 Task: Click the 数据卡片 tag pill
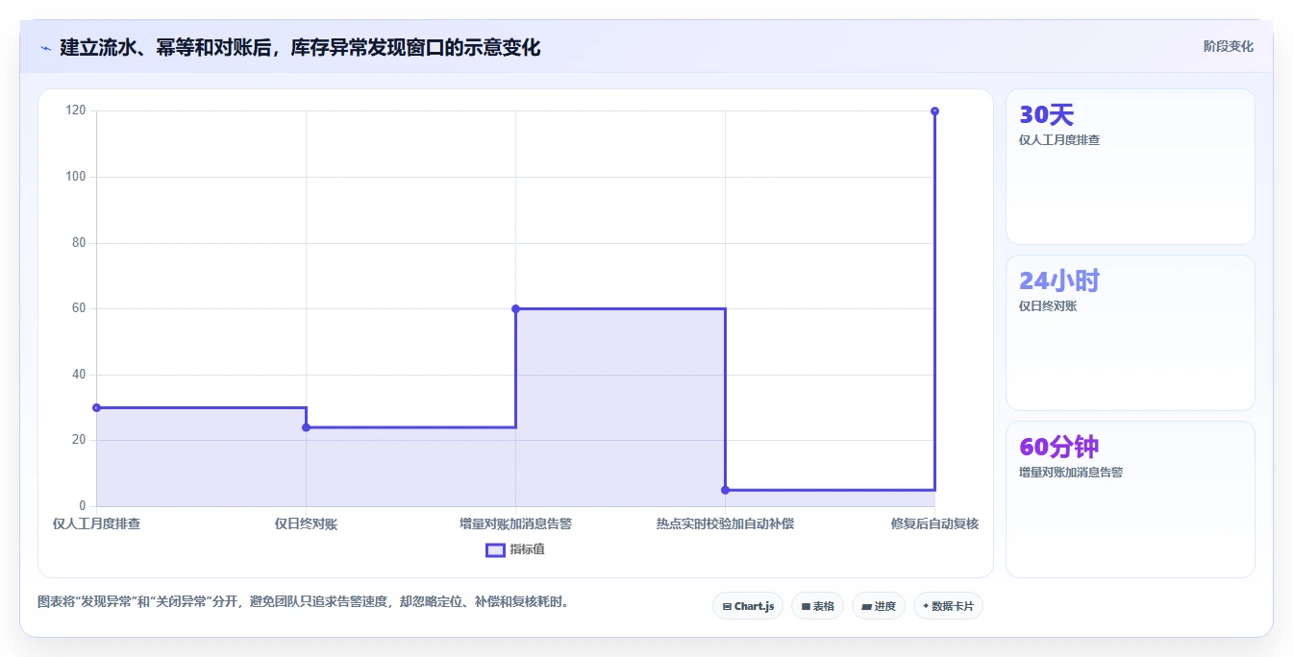948,606
